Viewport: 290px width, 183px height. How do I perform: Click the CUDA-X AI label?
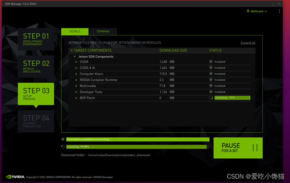tap(87, 68)
